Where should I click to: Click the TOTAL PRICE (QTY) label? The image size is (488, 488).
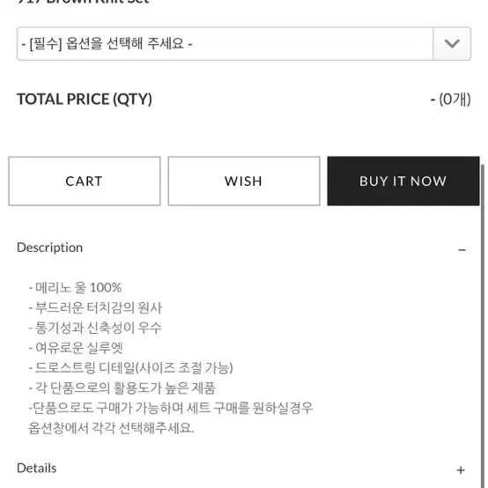pos(85,100)
